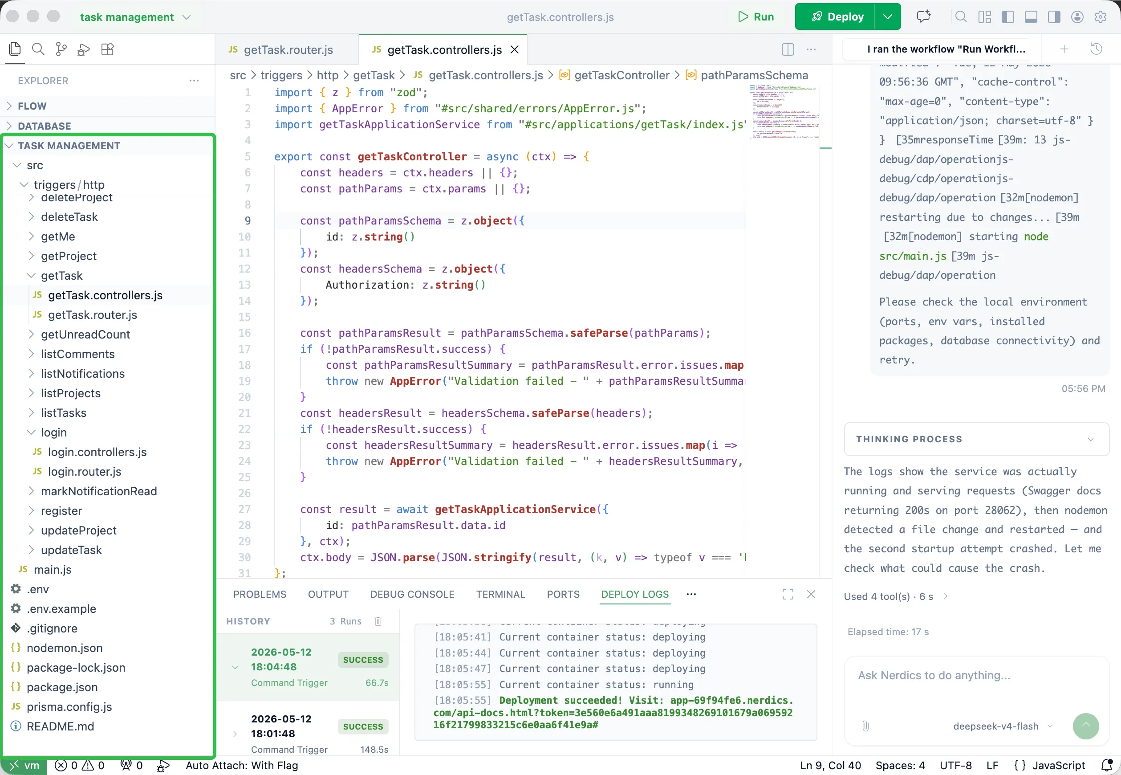Click the vm remote indicator
1121x775 pixels.
(24, 765)
